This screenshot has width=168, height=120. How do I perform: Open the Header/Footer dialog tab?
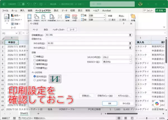click(x=59, y=30)
